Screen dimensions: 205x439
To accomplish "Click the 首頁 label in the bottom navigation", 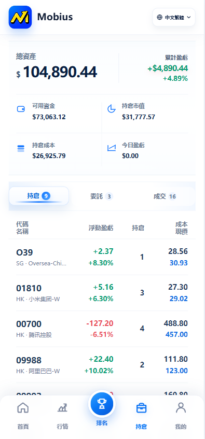I will 23,427.
